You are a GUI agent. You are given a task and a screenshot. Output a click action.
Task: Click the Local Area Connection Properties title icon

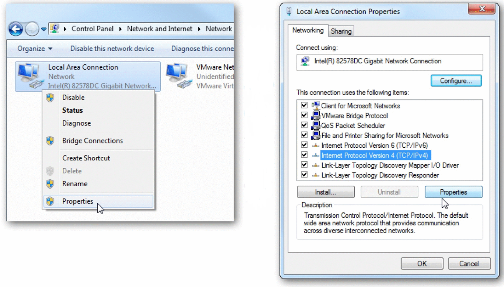click(x=289, y=12)
